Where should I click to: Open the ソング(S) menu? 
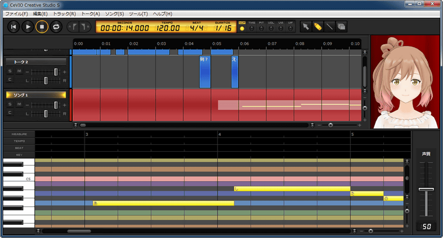(x=115, y=14)
